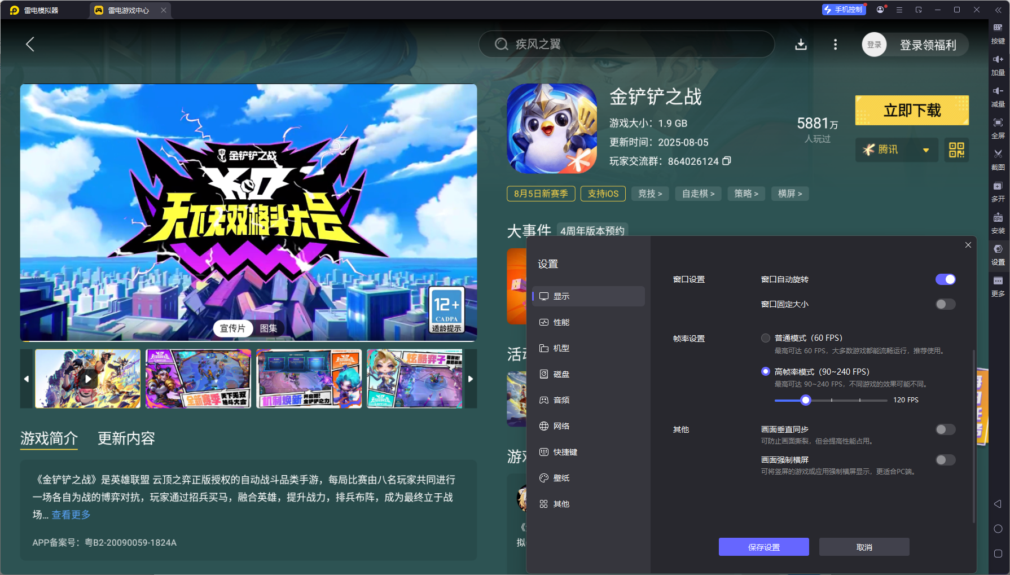Show the next thumbnails with right arrow
The width and height of the screenshot is (1010, 575).
coord(471,379)
